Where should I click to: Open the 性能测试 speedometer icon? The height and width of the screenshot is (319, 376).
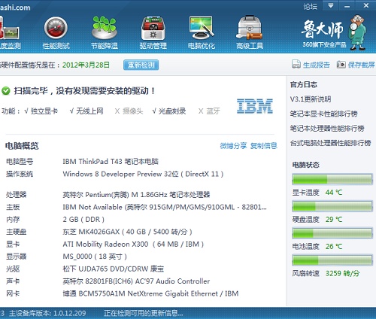coord(56,28)
